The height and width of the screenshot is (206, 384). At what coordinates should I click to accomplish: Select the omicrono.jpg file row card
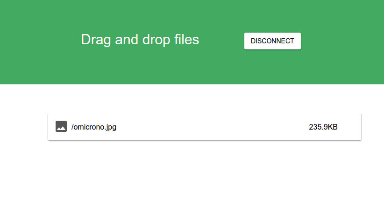[205, 127]
